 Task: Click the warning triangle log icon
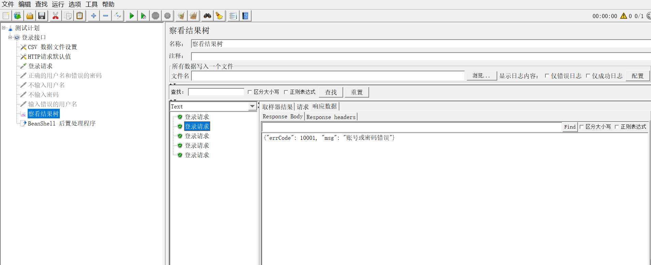click(624, 16)
